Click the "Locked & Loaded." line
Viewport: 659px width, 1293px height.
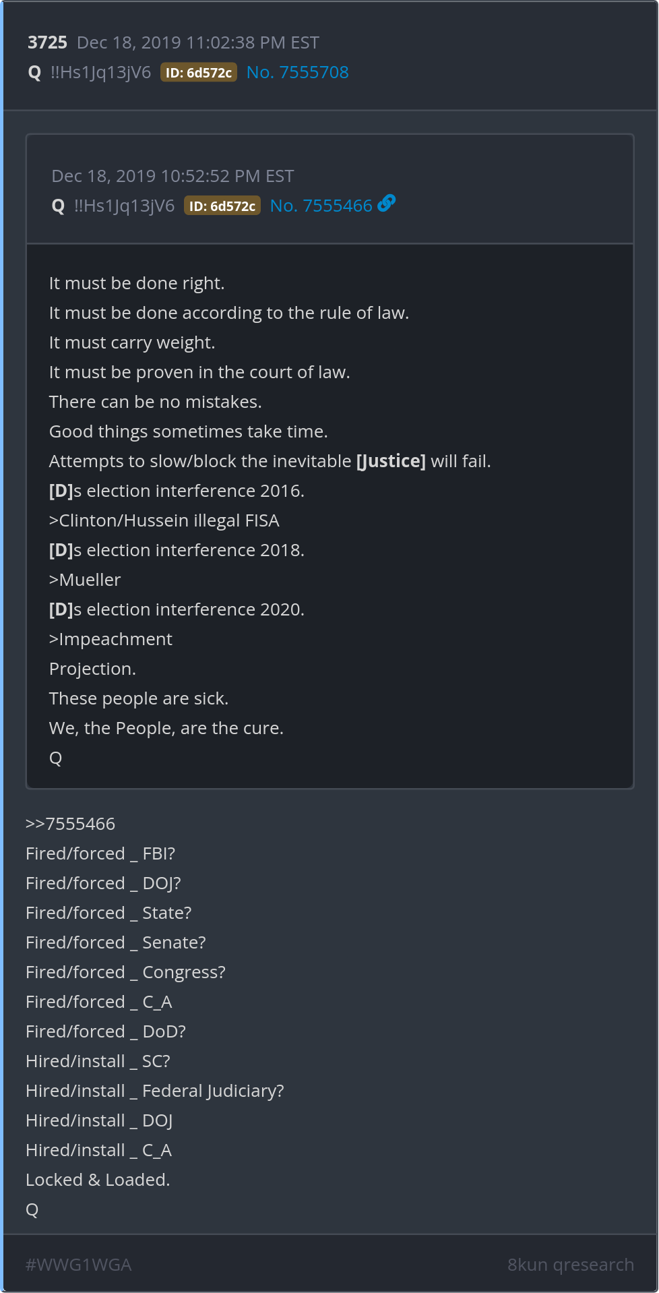(x=98, y=1180)
